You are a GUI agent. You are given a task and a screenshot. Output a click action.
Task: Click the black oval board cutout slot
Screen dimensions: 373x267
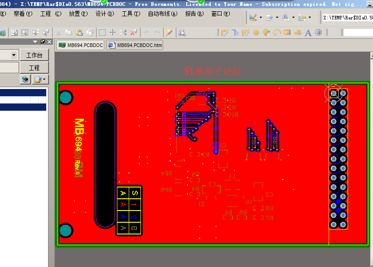click(x=106, y=165)
